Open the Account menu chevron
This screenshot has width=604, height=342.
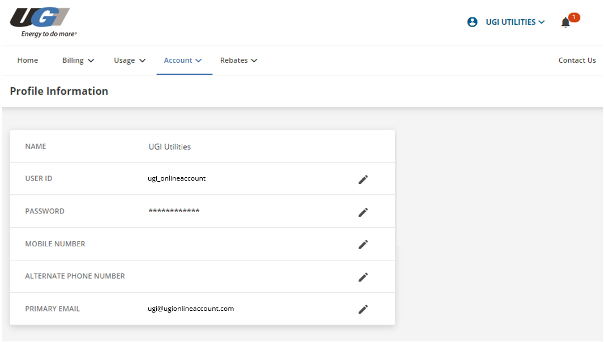pos(198,61)
